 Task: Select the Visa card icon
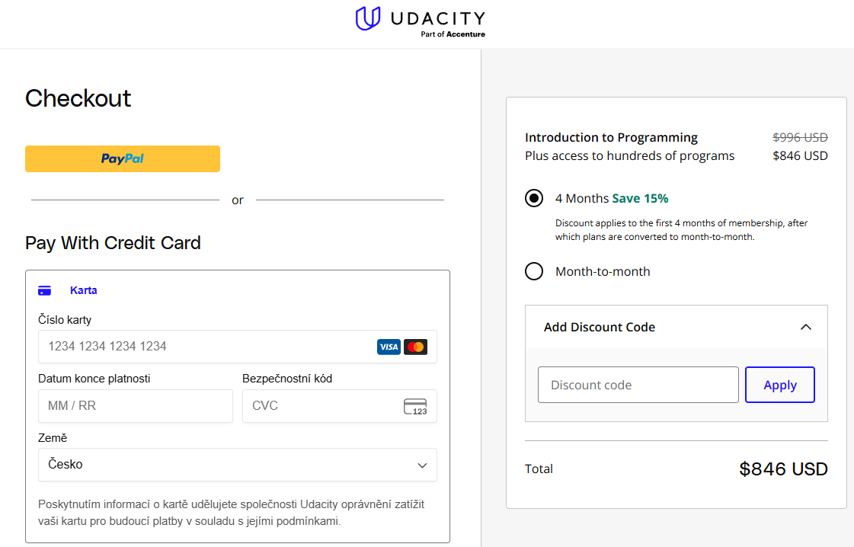[x=389, y=347]
